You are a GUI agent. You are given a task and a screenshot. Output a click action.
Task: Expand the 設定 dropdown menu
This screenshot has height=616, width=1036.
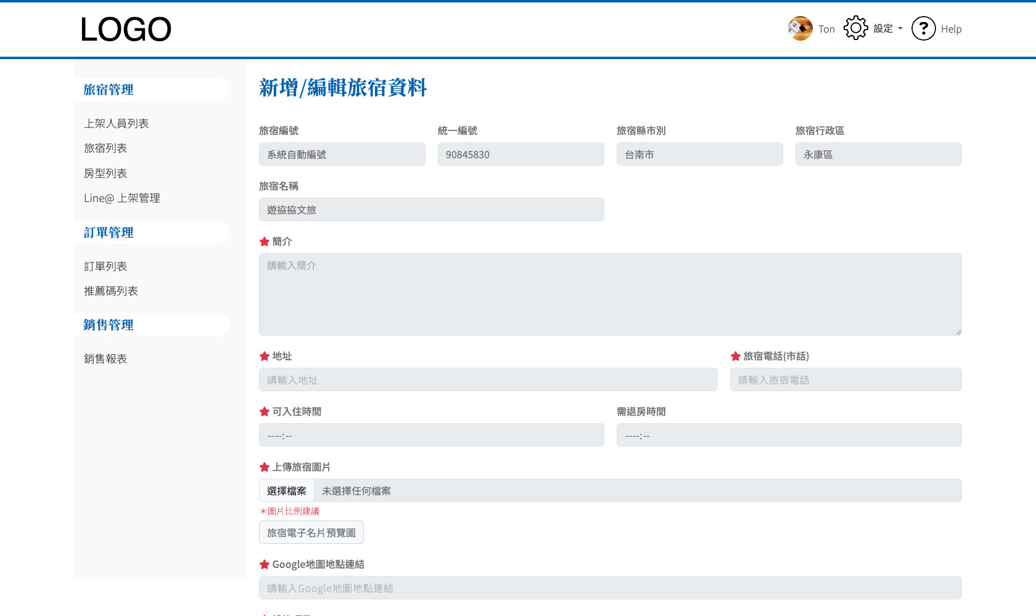pos(887,28)
